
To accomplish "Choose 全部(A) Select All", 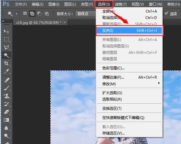I will (x=129, y=11).
